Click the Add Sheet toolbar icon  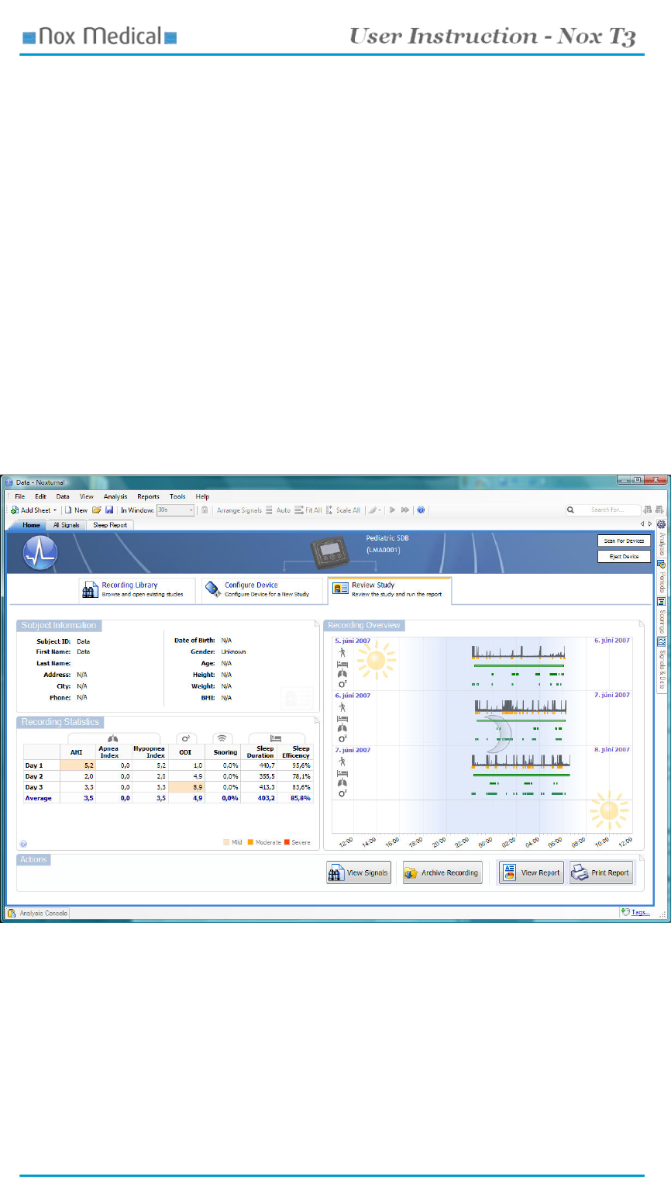click(x=15, y=510)
